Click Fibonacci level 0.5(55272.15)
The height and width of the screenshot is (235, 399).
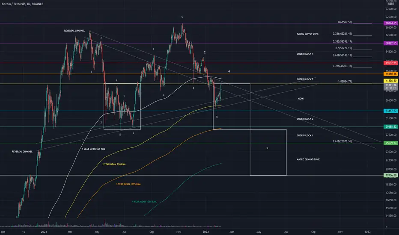(343, 48)
